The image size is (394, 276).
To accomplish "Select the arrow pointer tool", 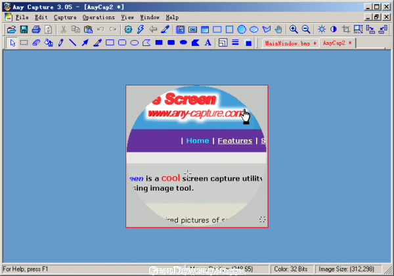I will [x=12, y=43].
